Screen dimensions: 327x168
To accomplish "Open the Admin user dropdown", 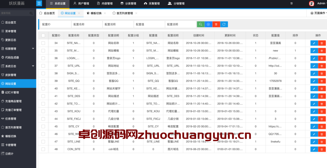I will click(322, 3).
